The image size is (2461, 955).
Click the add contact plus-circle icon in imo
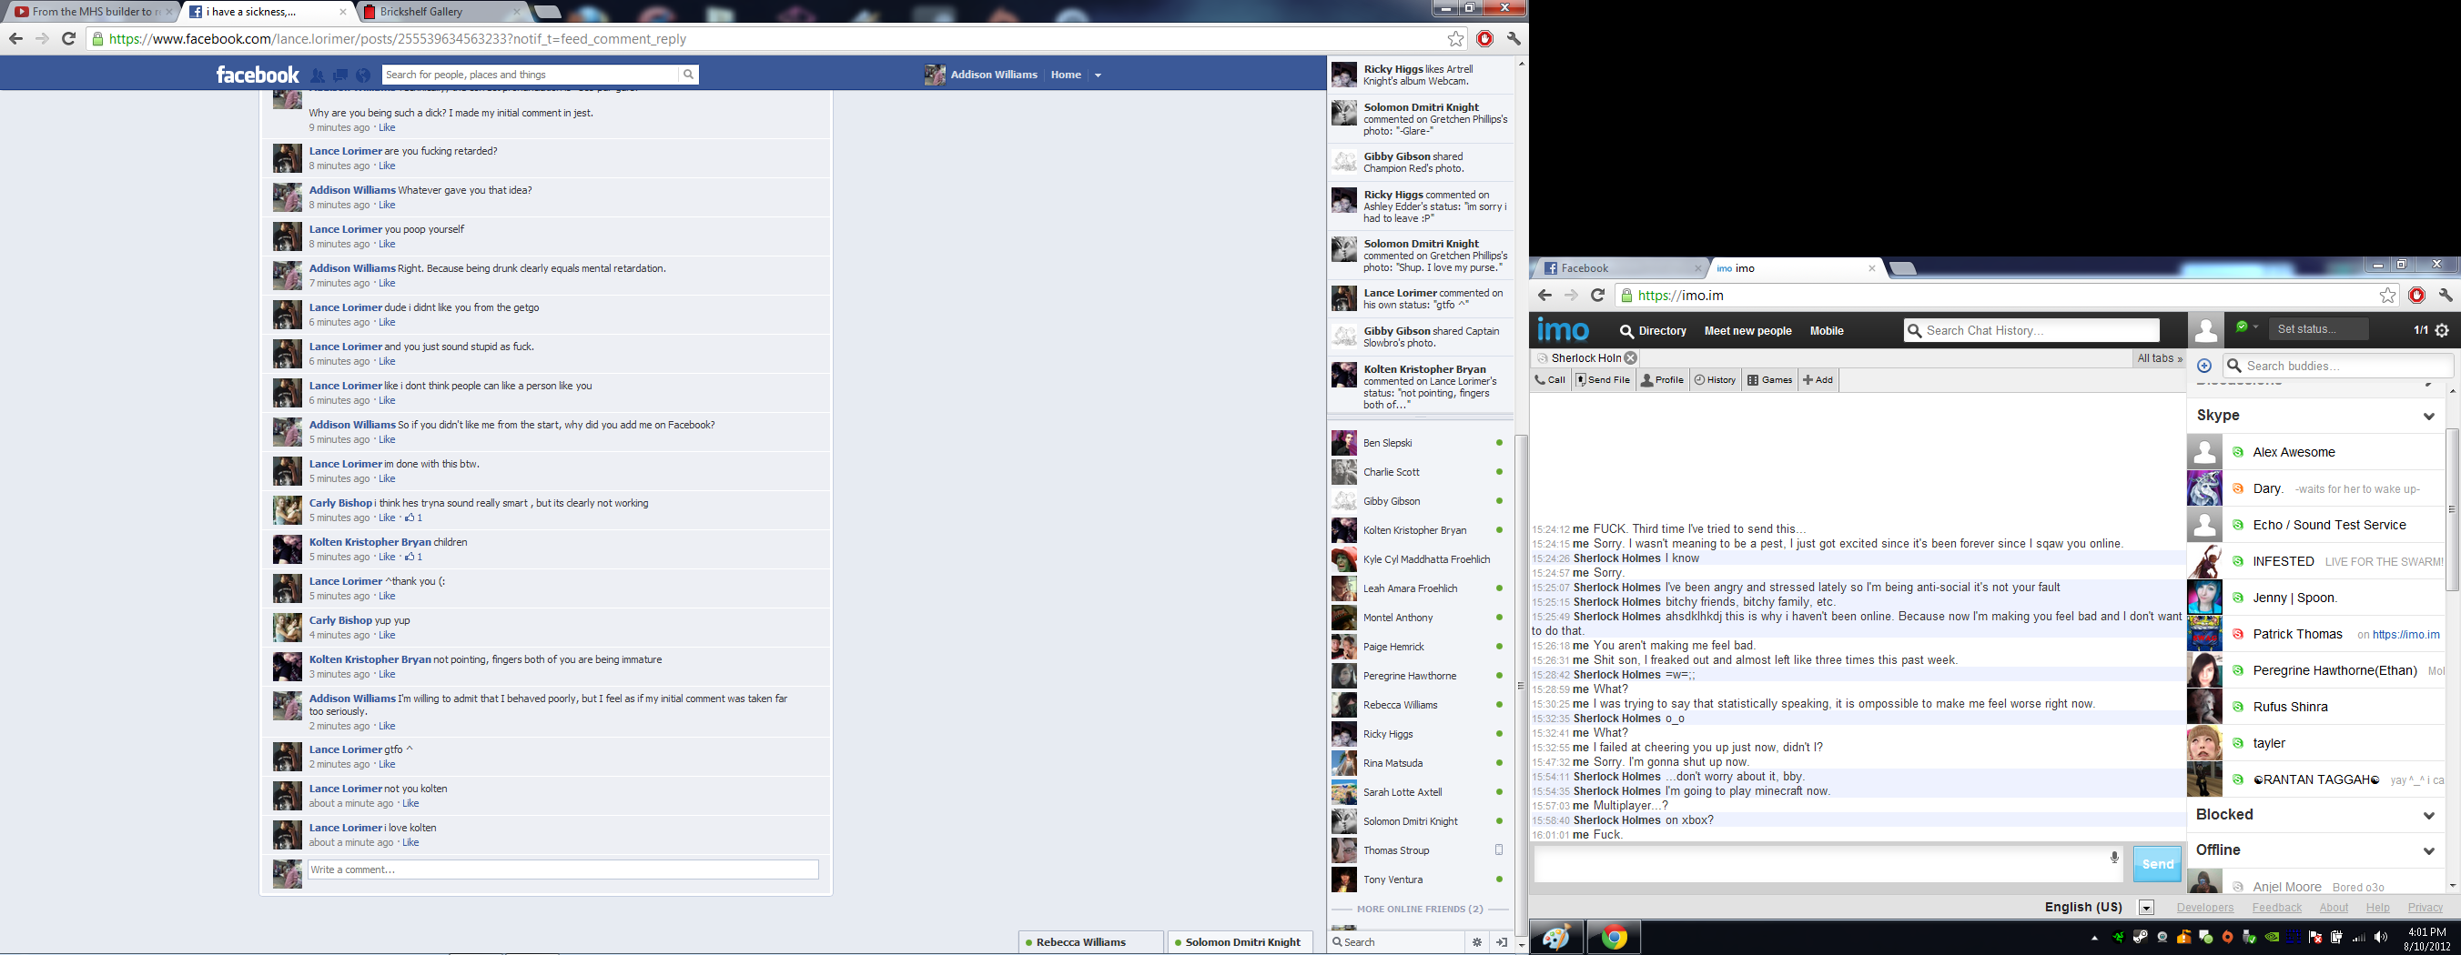pyautogui.click(x=2204, y=366)
